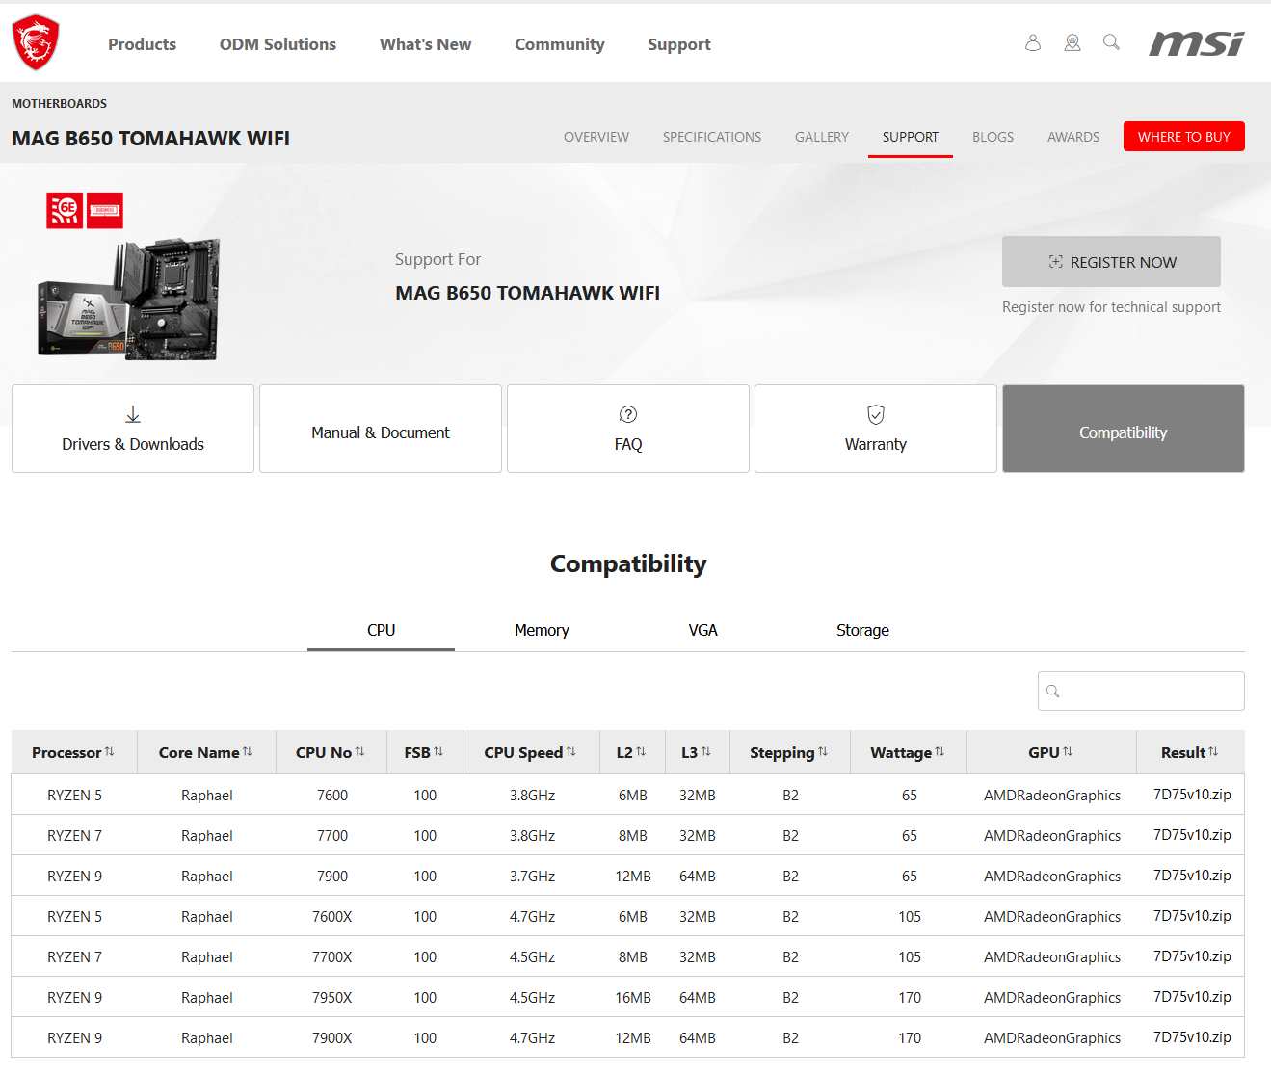Click the Wi-Fi 6E badge icon
Viewport: 1271px width, 1073px height.
click(65, 210)
